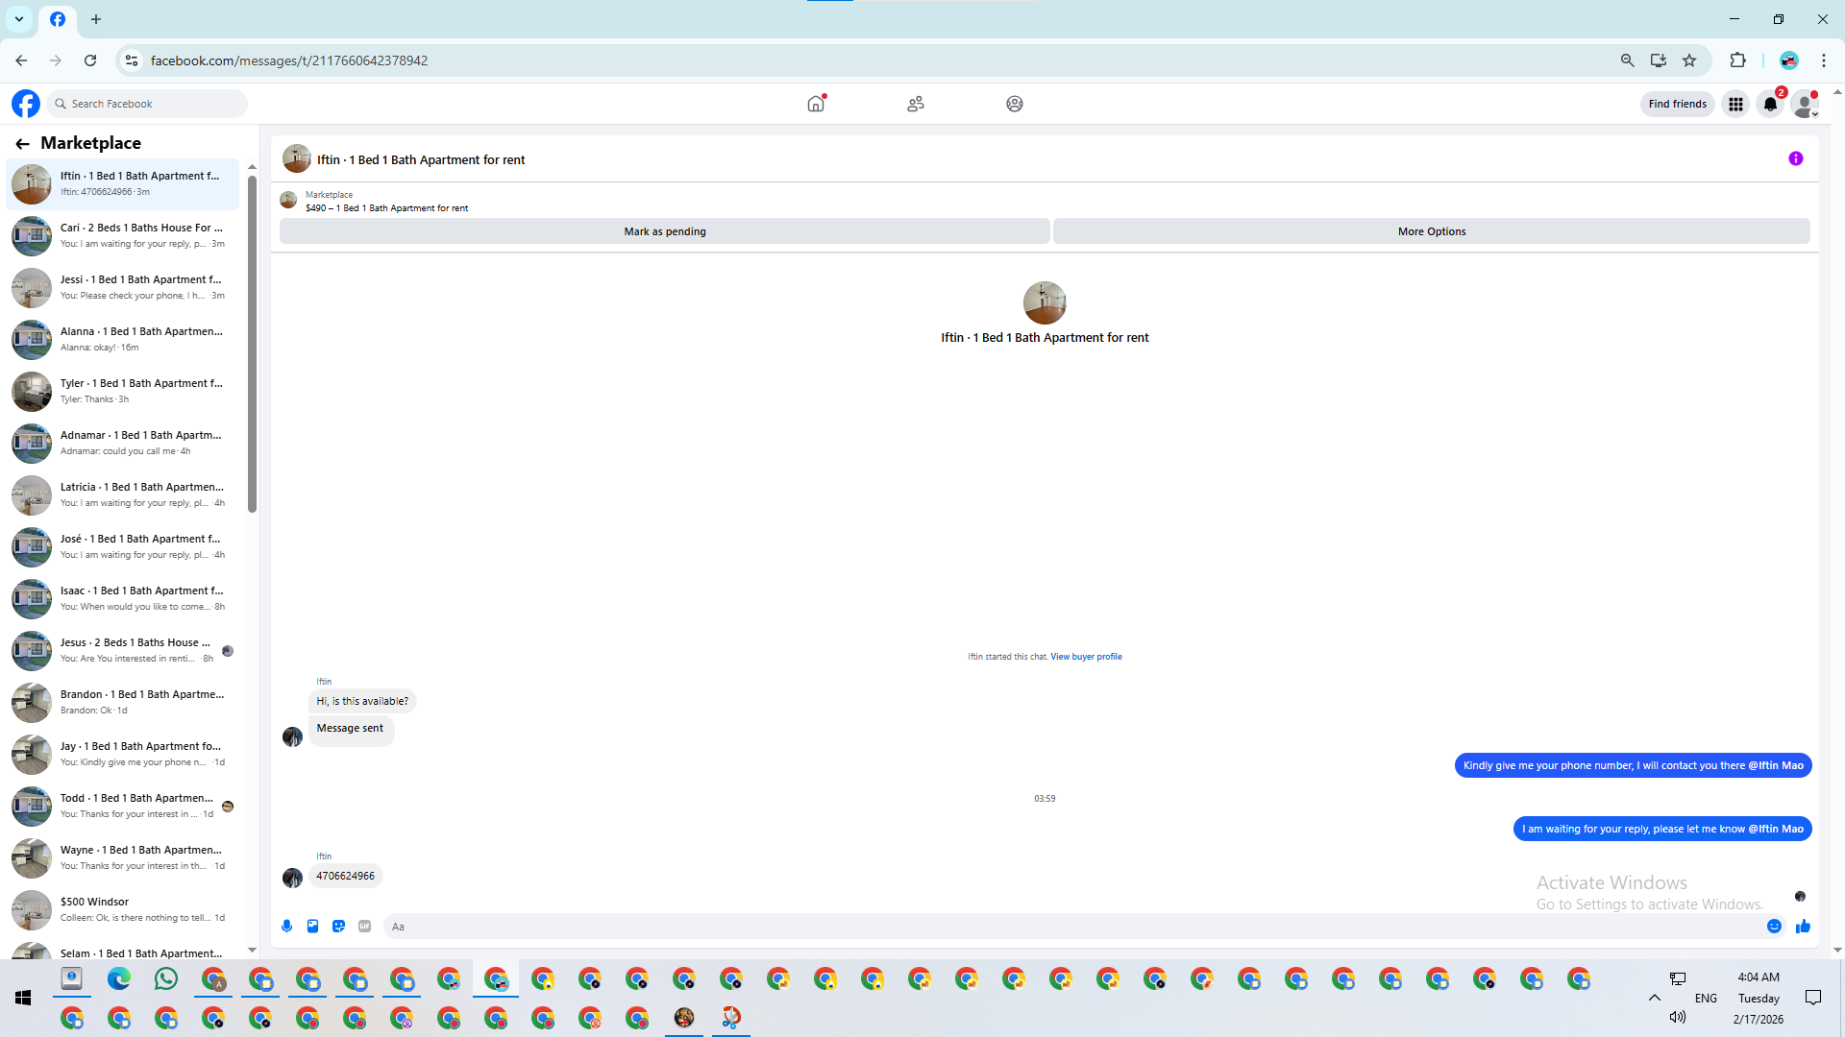Bookmark this page with the star

pyautogui.click(x=1689, y=60)
